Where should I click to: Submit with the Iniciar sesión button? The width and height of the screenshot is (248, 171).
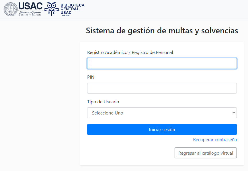162,129
